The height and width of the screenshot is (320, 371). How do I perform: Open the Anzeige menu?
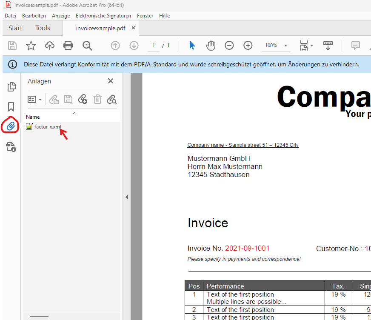pos(61,16)
